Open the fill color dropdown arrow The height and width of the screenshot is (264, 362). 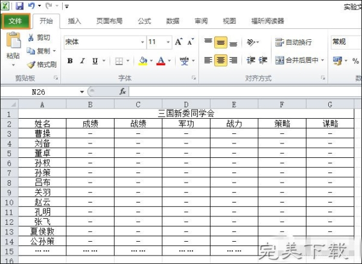[151, 61]
